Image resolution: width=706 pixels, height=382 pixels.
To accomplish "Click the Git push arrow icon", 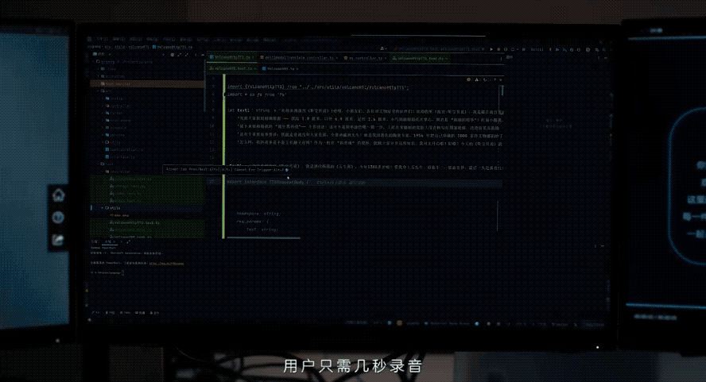I will 564,49.
